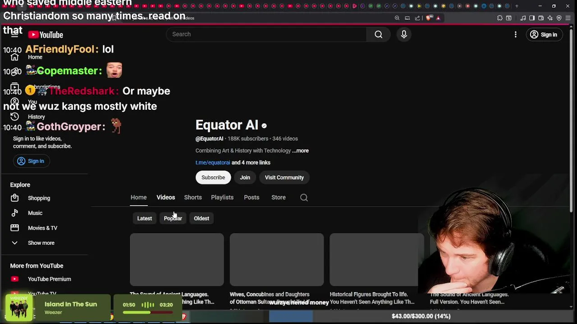
Task: Open the t.me/equatorai link
Action: tap(213, 162)
